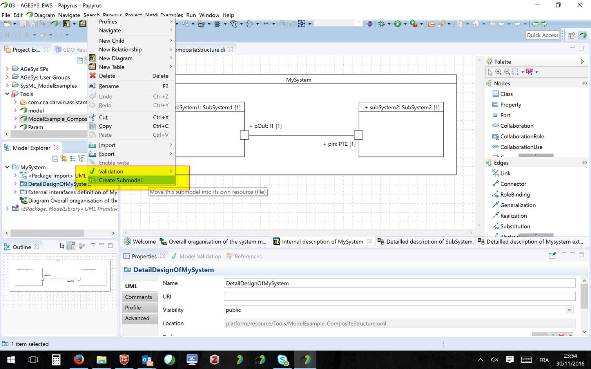Click the Realization edge tool

pyautogui.click(x=513, y=216)
